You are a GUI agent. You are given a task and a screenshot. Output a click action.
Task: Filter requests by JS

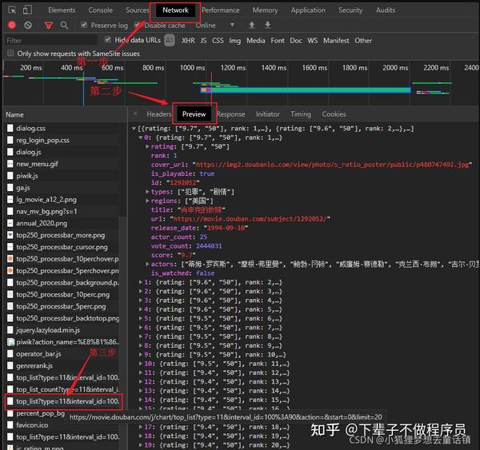(203, 41)
